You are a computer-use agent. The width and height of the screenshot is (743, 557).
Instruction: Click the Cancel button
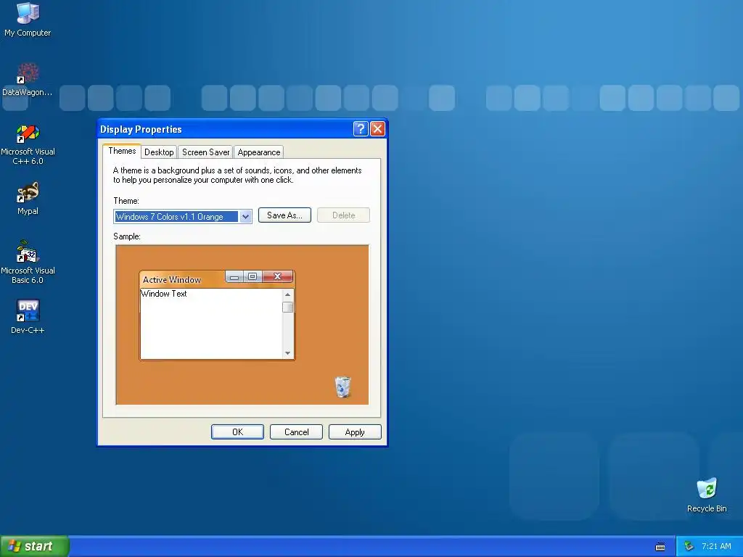296,432
